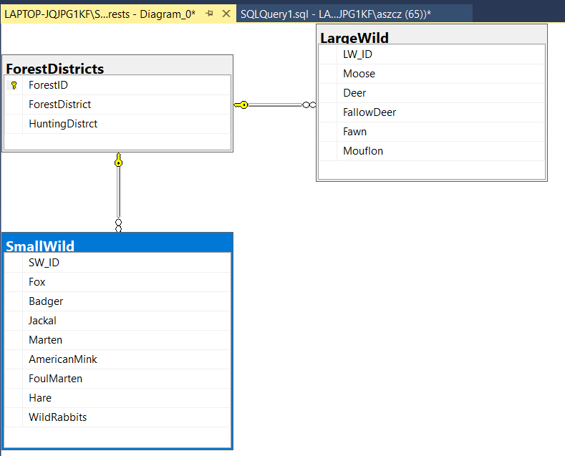Click key endpoint of ForestDistricts–SmallWild relationship
This screenshot has width=565, height=456.
tap(118, 160)
